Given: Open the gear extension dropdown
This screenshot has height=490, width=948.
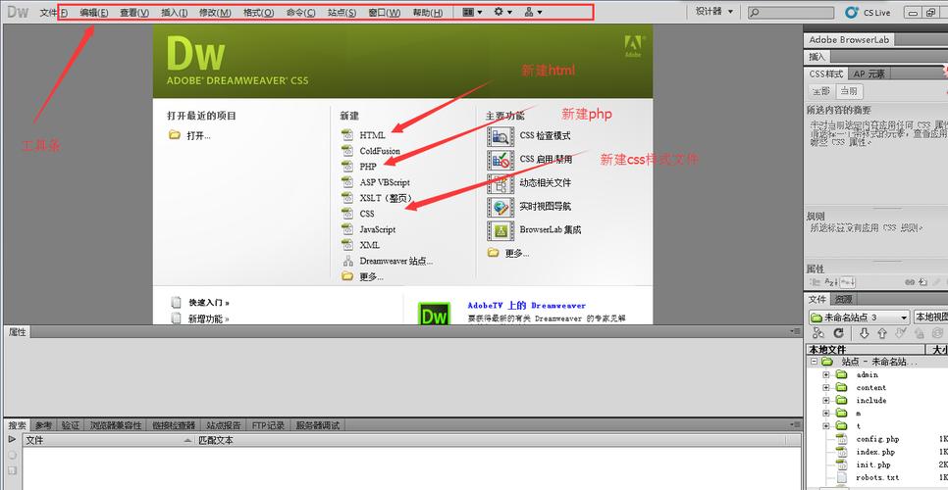Looking at the screenshot, I should pyautogui.click(x=503, y=12).
